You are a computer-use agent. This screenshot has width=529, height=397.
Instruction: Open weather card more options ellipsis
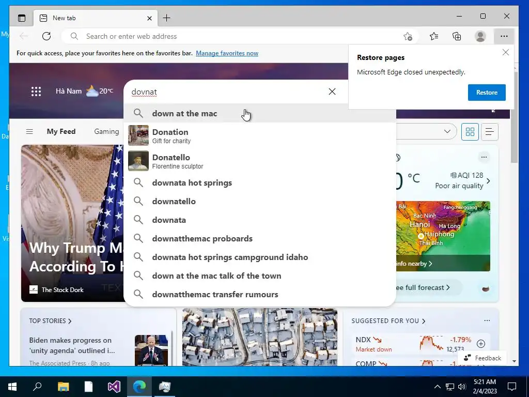(484, 157)
